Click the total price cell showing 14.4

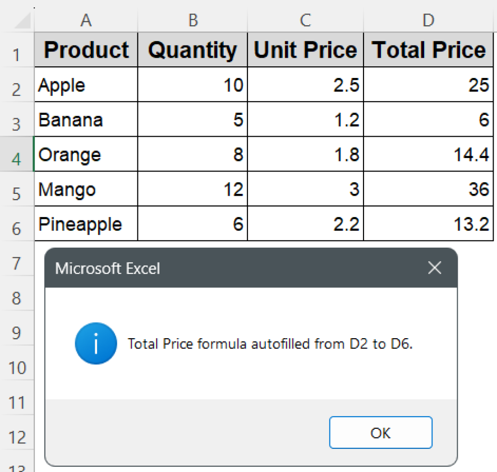point(428,154)
